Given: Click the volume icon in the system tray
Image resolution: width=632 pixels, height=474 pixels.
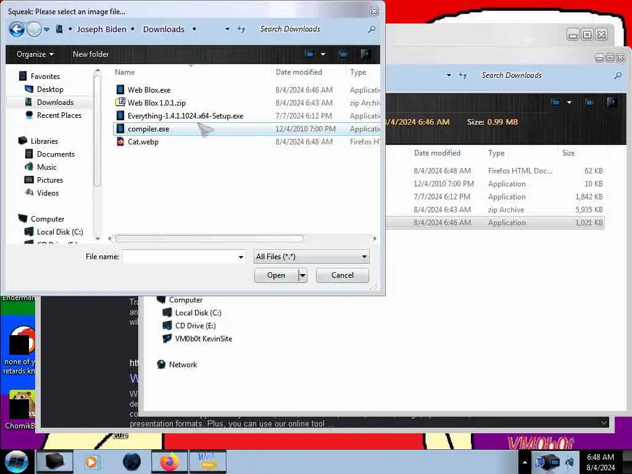Looking at the screenshot, I should [570, 462].
